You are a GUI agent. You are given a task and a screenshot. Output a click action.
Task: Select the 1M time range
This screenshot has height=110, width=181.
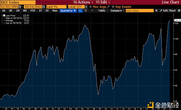[x=18, y=11]
